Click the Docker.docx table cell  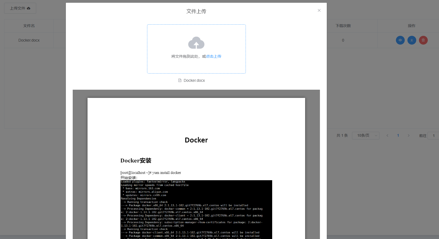click(29, 40)
